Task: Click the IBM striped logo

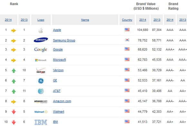Action: pos(41,122)
